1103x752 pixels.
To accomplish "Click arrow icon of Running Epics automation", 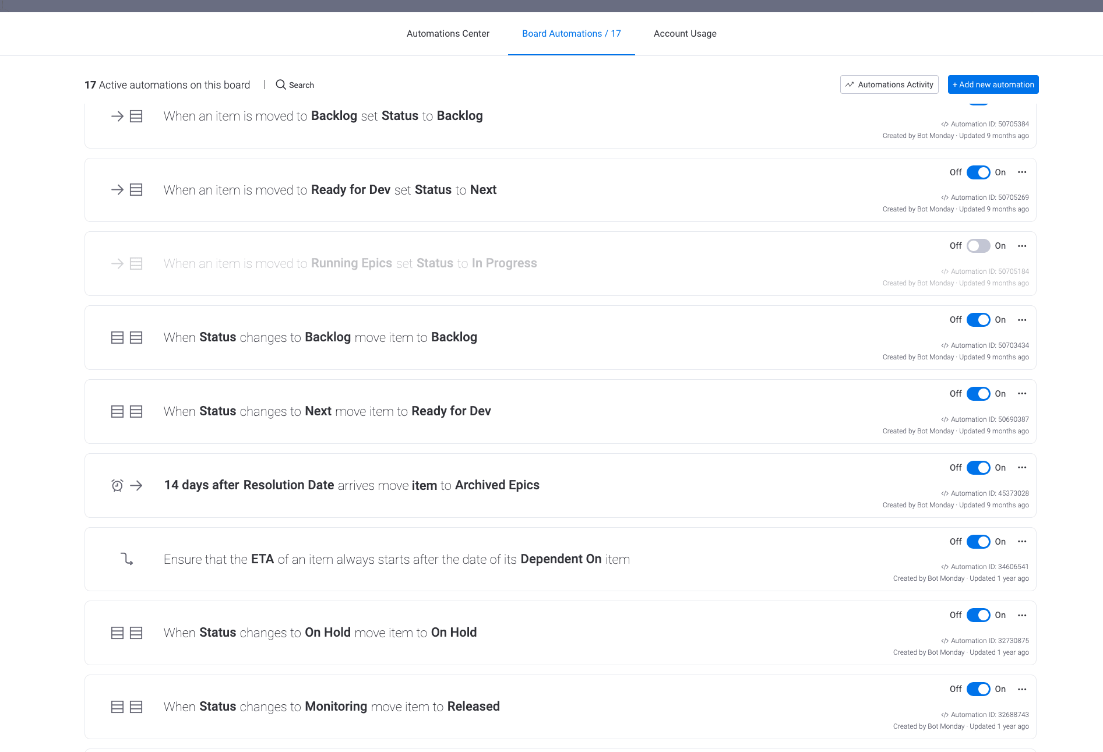I will click(x=117, y=264).
